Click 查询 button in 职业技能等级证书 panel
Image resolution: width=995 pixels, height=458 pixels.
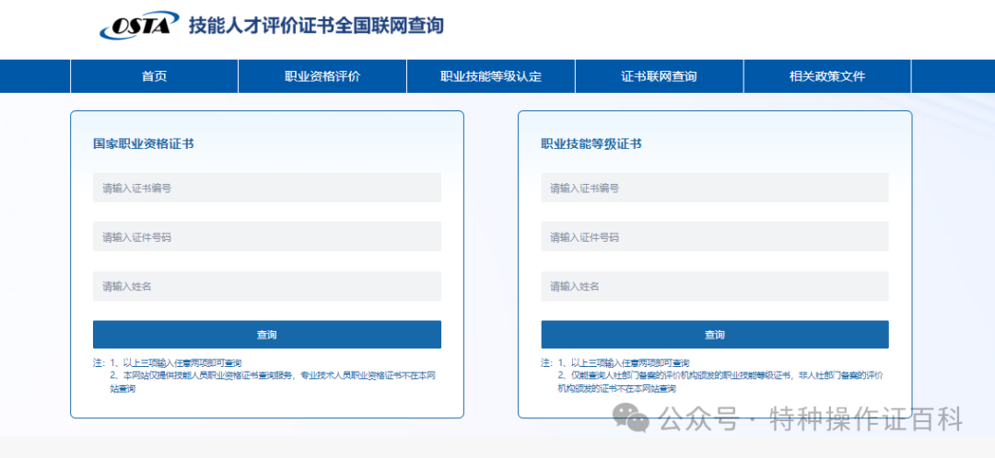coord(715,335)
